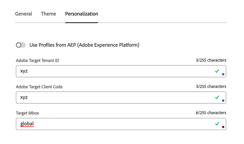Click Tenant ID '3/255 characters' counter
This screenshot has height=144, width=244.
[x=209, y=60]
